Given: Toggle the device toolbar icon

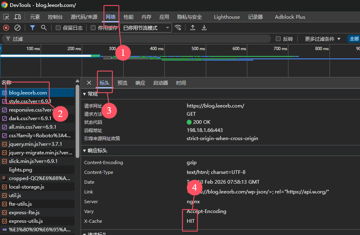Looking at the screenshot, I should 17,17.
